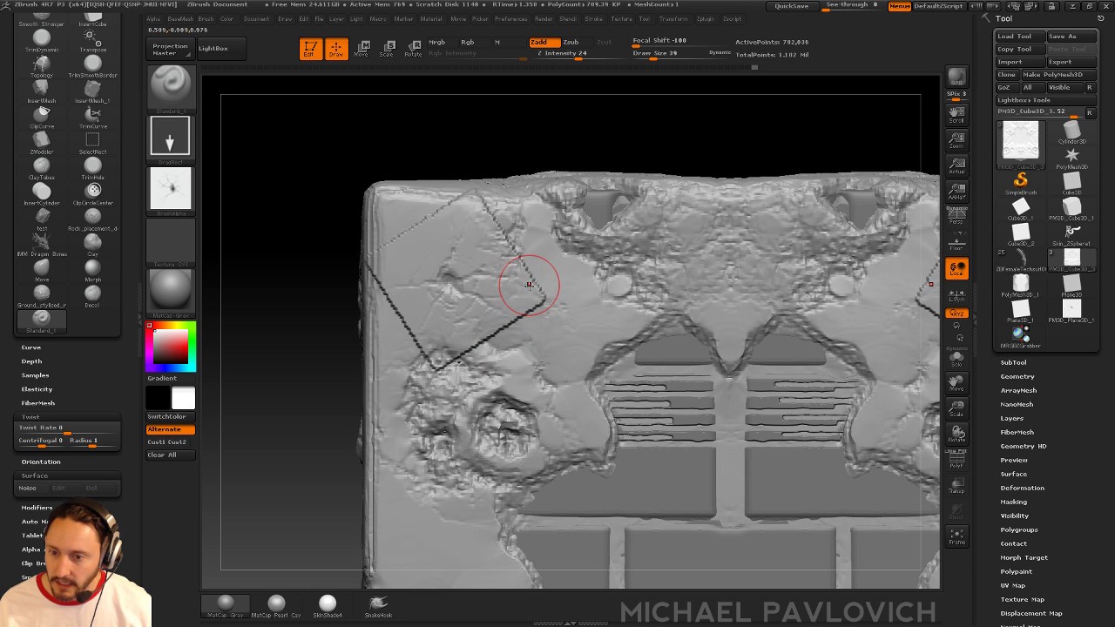The image size is (1115, 627).
Task: Click the Scroll canvas button
Action: tap(956, 114)
